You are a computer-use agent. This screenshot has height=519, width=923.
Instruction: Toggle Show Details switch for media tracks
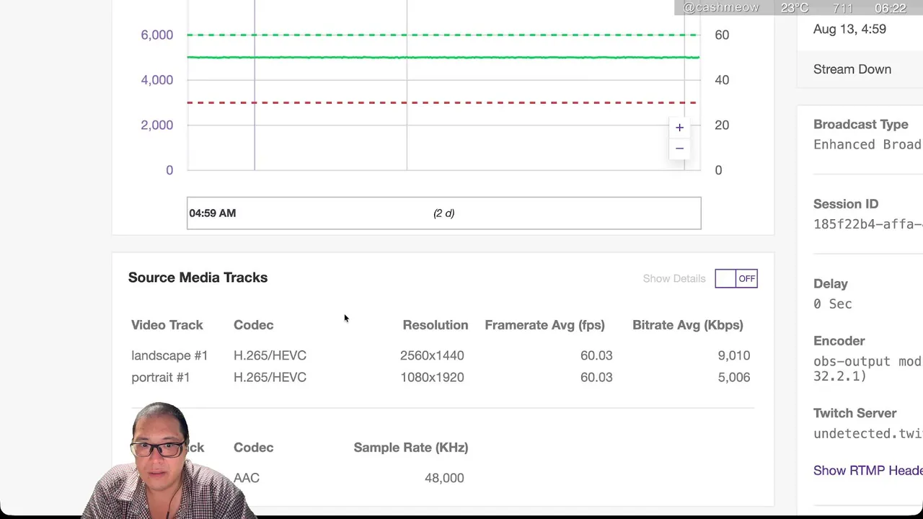[736, 278]
